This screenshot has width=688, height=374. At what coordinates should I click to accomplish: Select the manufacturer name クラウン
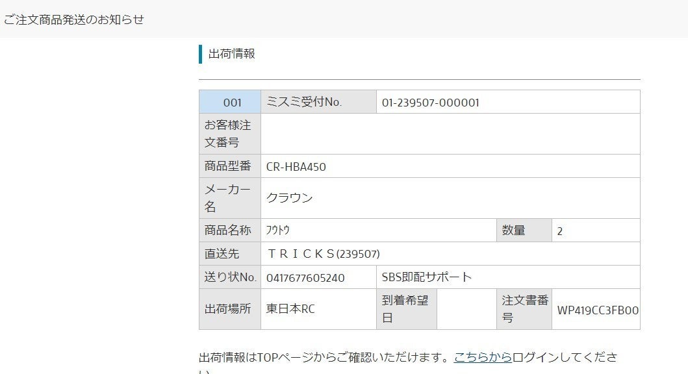(290, 198)
